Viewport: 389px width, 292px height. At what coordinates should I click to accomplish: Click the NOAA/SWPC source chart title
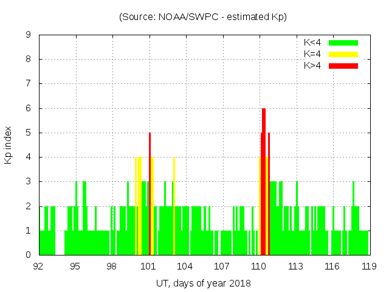(x=202, y=16)
